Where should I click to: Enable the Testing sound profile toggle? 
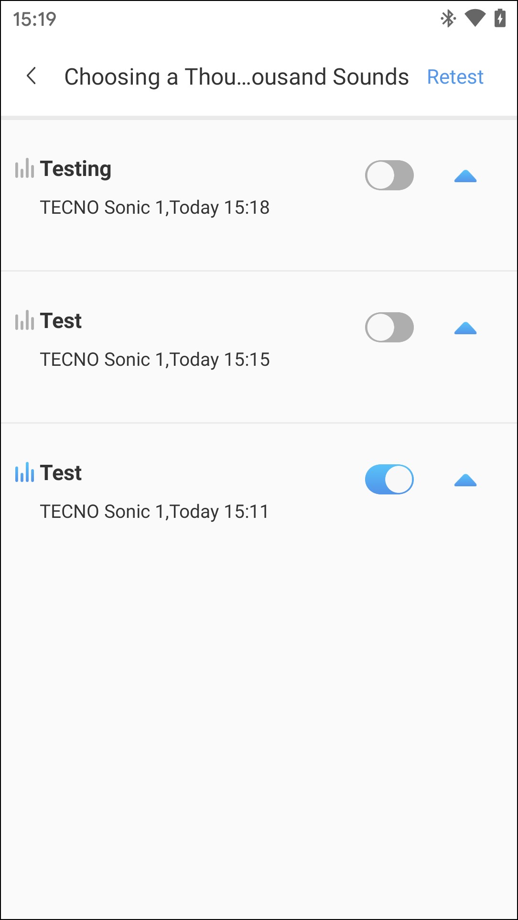click(x=389, y=175)
